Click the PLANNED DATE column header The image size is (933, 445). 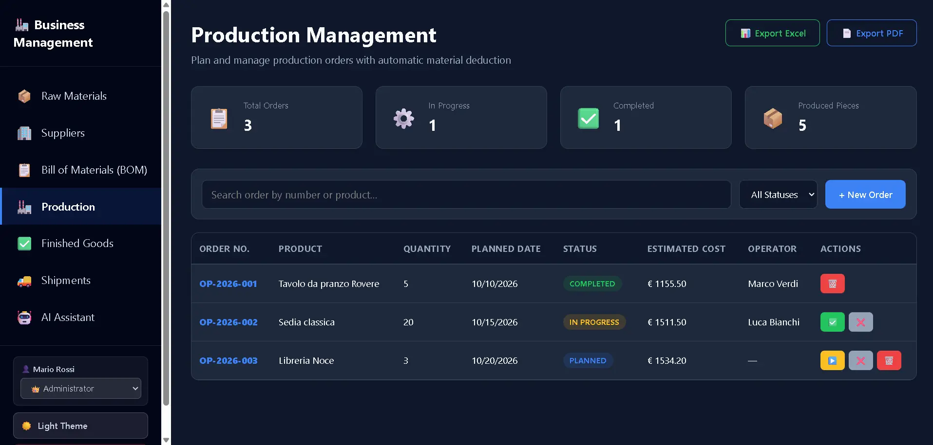coord(506,249)
